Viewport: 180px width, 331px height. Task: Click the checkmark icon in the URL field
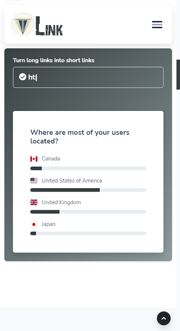click(23, 77)
